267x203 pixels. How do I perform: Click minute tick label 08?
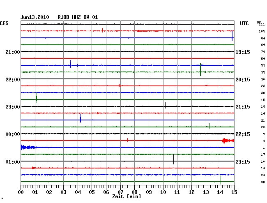click(x=134, y=192)
